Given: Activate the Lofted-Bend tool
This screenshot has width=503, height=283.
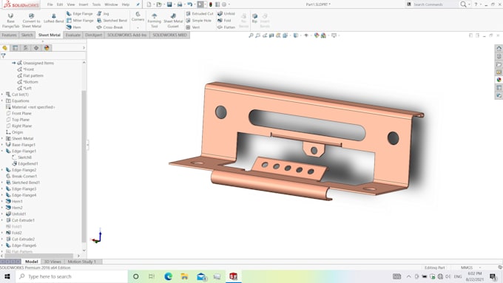Looking at the screenshot, I should pyautogui.click(x=53, y=18).
